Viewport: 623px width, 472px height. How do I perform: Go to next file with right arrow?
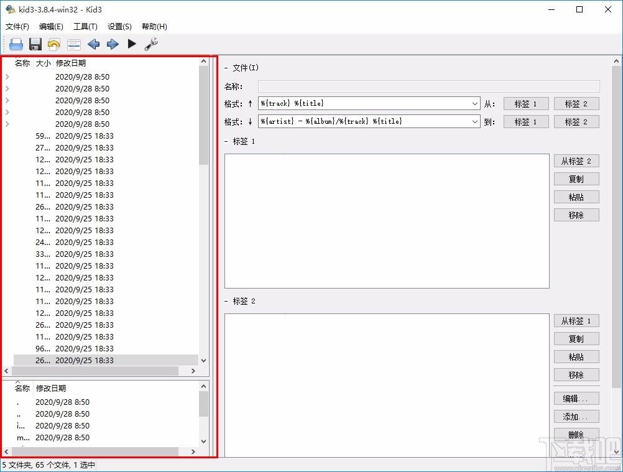coord(113,44)
